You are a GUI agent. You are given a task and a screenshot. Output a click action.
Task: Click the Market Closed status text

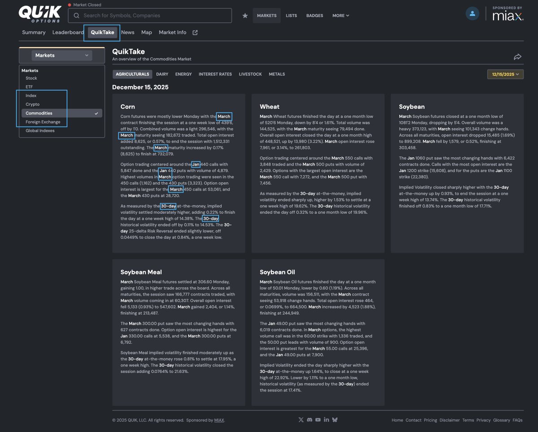pos(87,5)
